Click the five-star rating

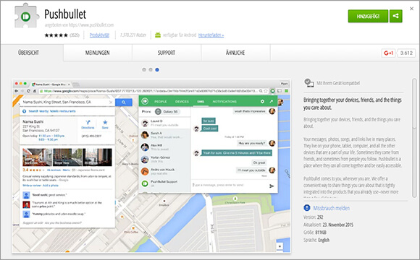pyautogui.click(x=56, y=35)
